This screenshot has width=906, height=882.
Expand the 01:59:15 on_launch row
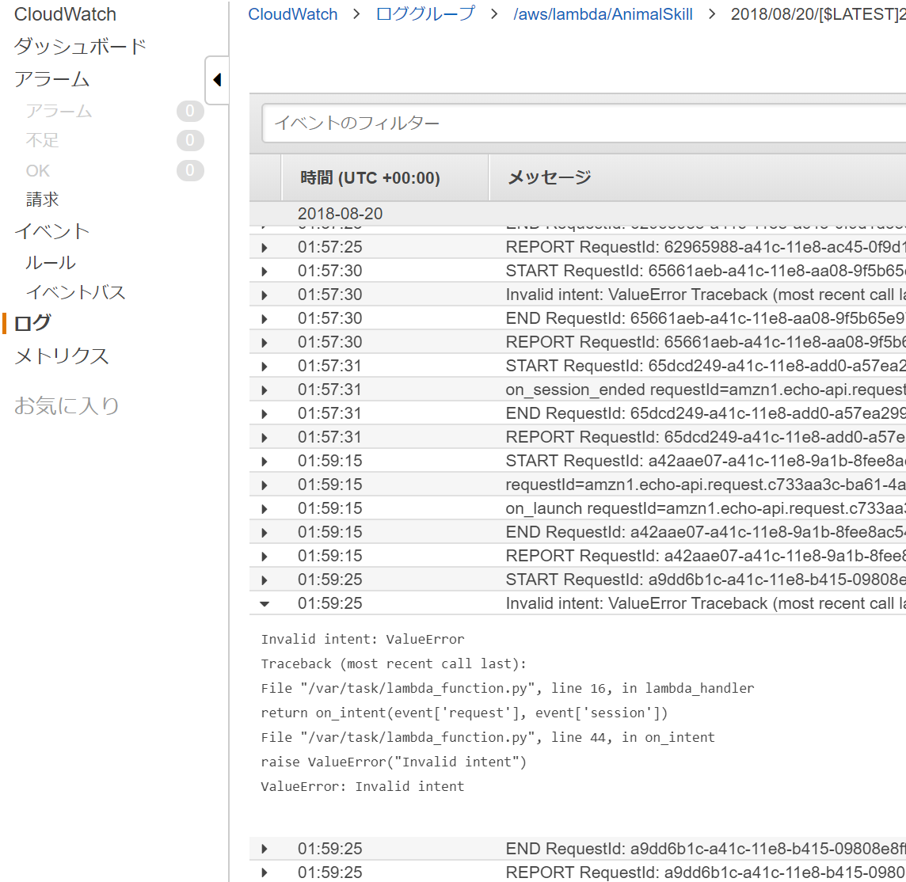click(264, 509)
